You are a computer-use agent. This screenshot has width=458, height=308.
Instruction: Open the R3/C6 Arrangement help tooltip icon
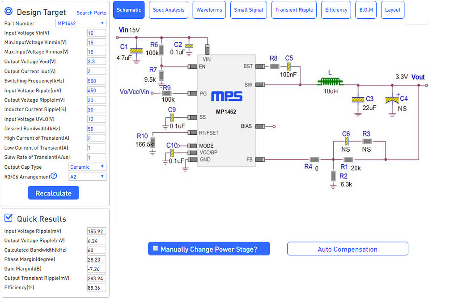(53, 176)
